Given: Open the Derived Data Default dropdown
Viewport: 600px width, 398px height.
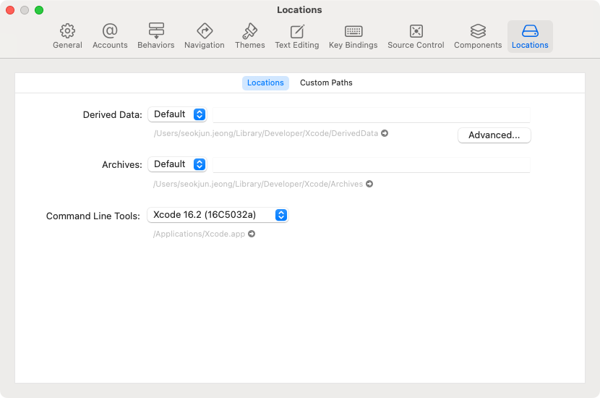Looking at the screenshot, I should (178, 114).
